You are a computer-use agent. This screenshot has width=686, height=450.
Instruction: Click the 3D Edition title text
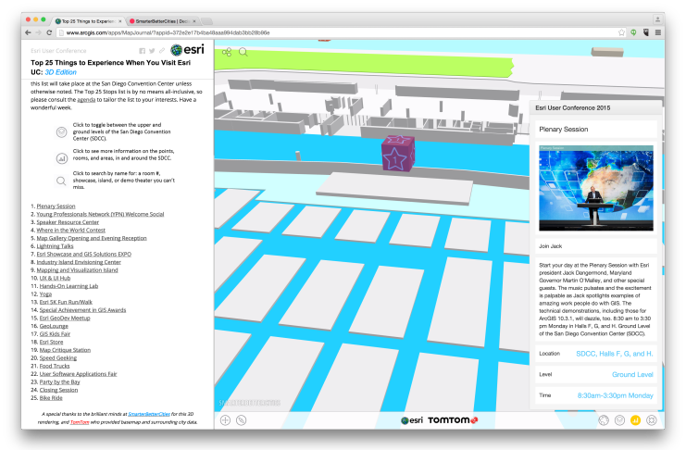coord(61,72)
